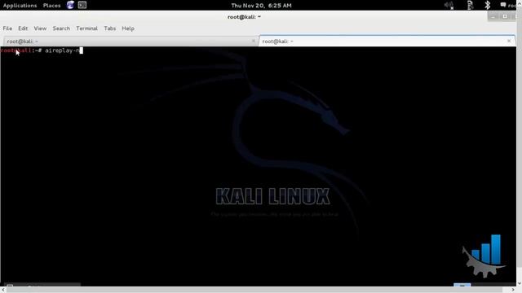Open the Places menu in top panel
This screenshot has height=293, width=522.
coord(51,6)
